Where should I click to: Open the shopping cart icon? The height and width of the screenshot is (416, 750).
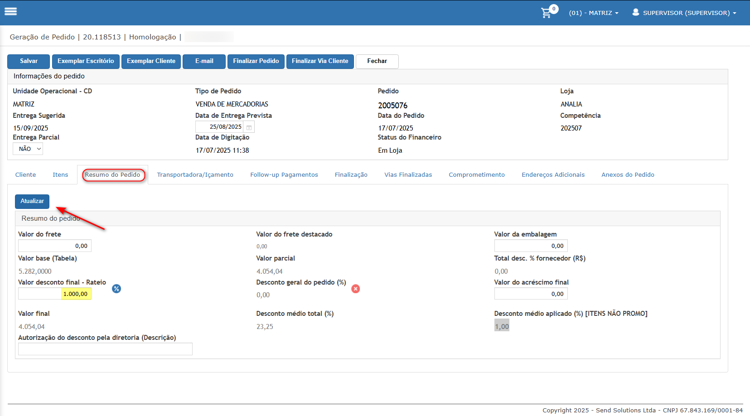coord(547,13)
